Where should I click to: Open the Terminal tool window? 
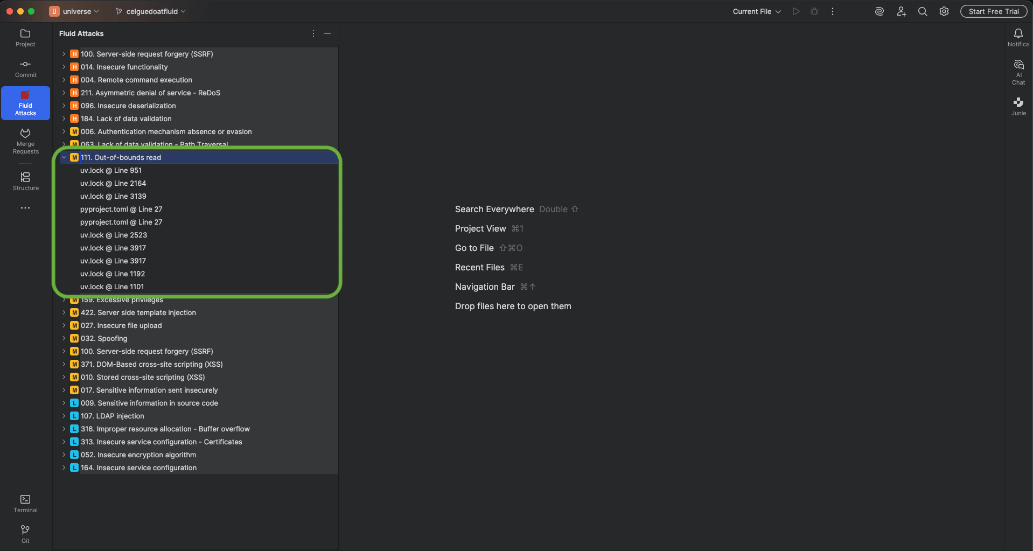(x=25, y=504)
